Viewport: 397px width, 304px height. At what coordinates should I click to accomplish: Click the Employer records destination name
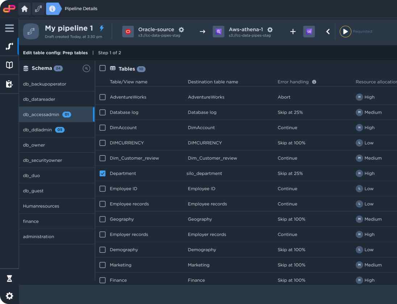(x=207, y=235)
